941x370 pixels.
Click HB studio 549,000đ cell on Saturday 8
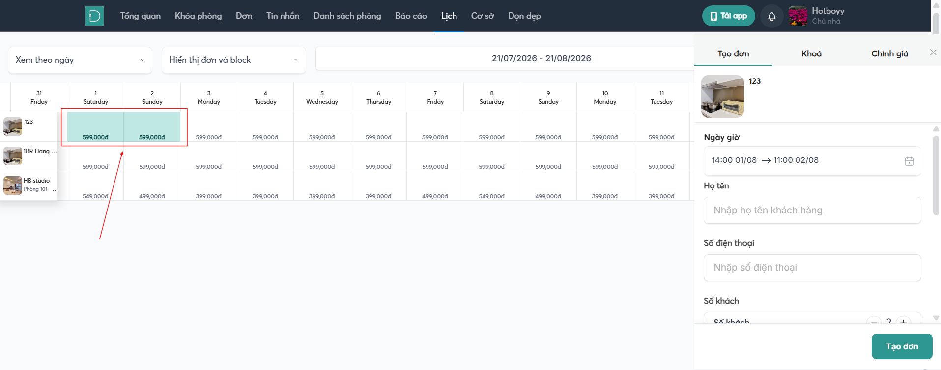pyautogui.click(x=492, y=186)
